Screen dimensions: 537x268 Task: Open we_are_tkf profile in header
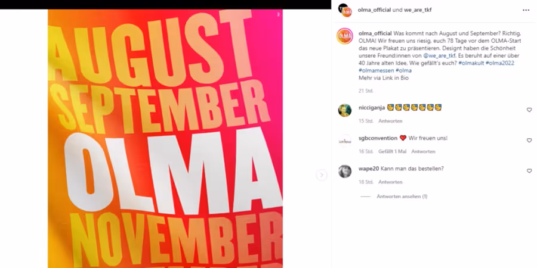tap(418, 10)
